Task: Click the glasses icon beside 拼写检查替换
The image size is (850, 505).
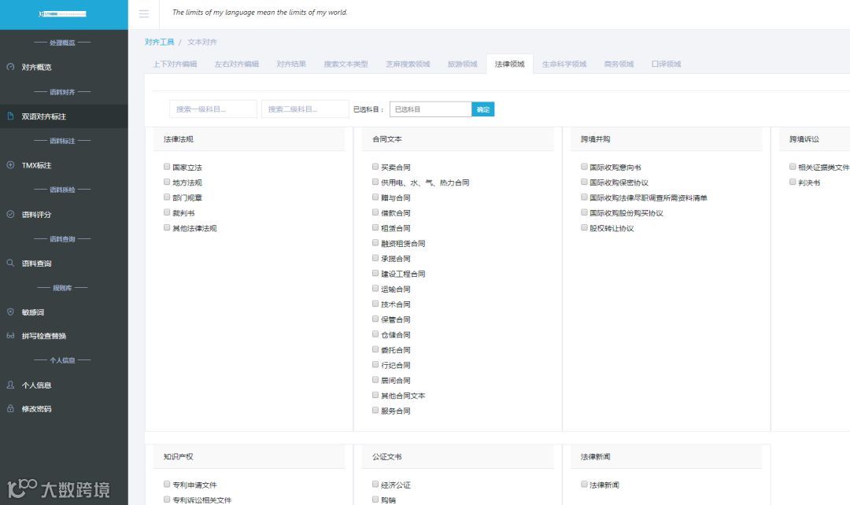Action: [10, 335]
